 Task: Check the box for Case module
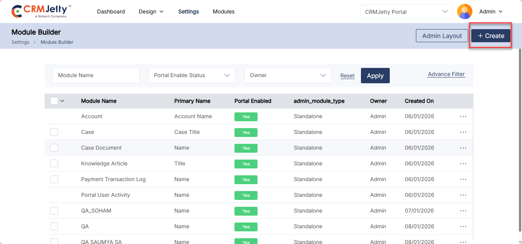click(54, 132)
